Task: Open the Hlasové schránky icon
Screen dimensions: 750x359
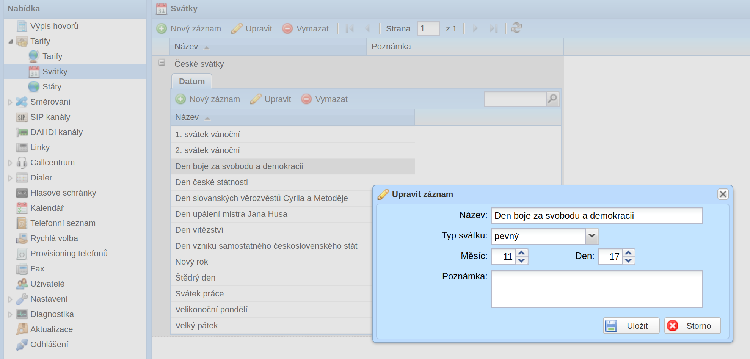Action: tap(22, 193)
